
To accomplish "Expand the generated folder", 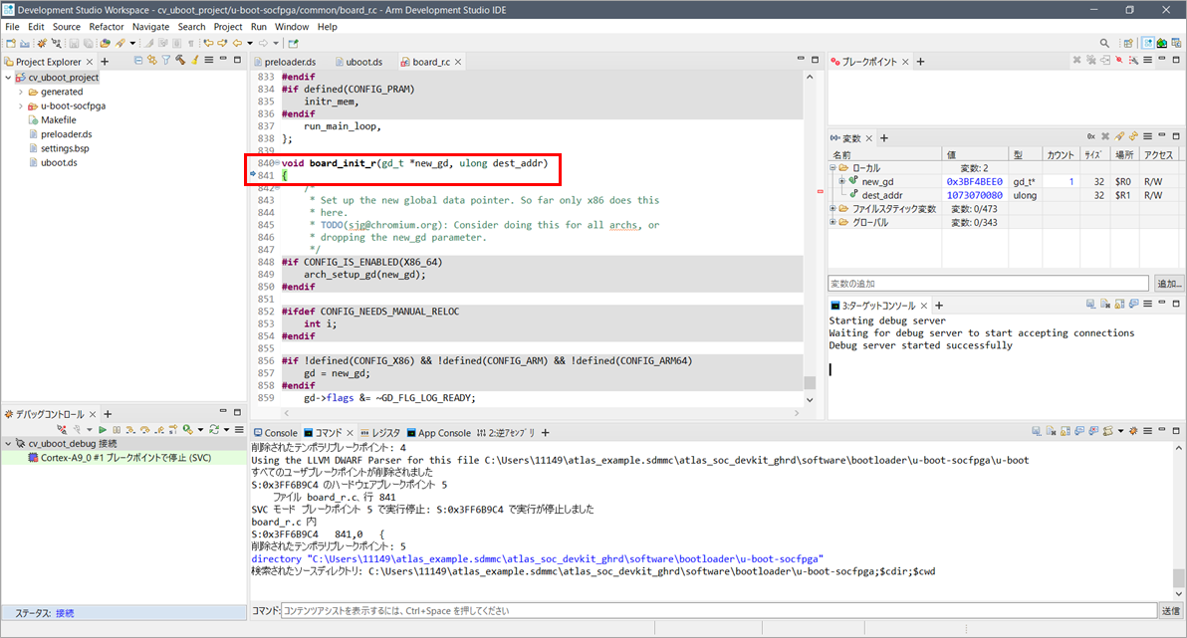I will pos(21,92).
